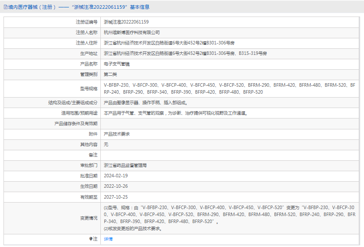Click the 生产地址 label
This screenshot has height=247, width=364.
coord(89,53)
